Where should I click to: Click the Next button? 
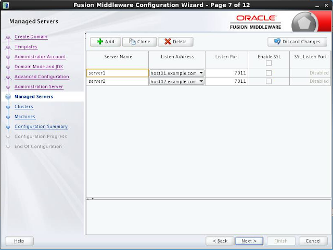[x=249, y=241]
